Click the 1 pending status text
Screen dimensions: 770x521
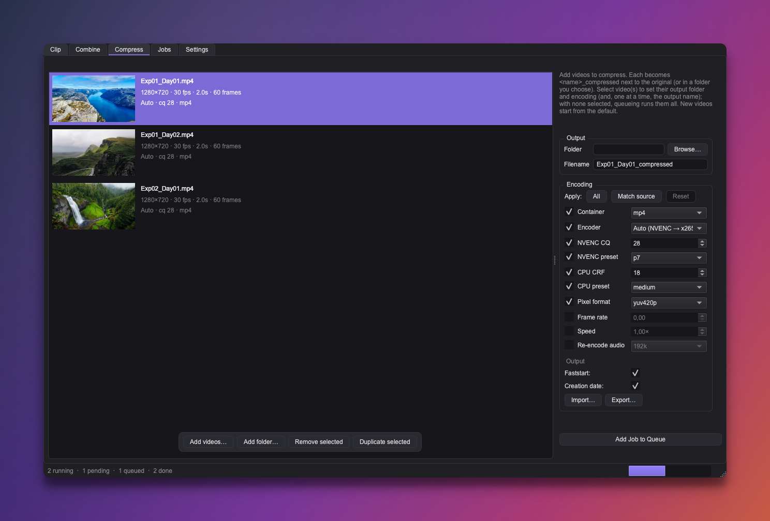[96, 471]
